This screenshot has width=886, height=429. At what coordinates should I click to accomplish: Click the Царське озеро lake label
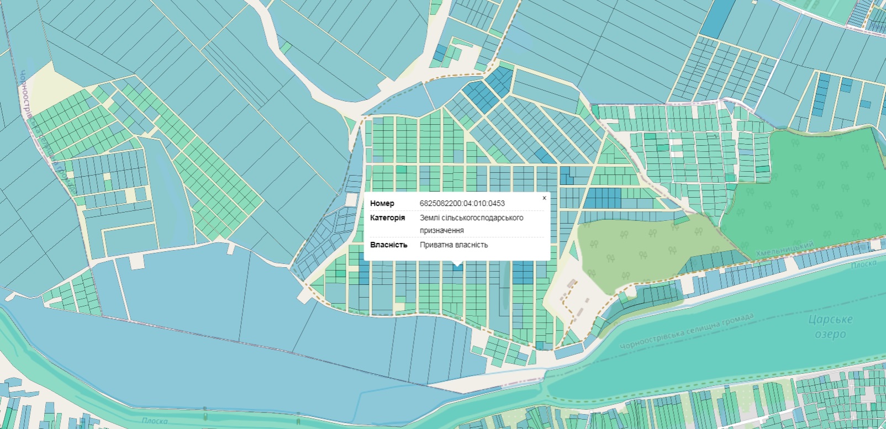(830, 327)
